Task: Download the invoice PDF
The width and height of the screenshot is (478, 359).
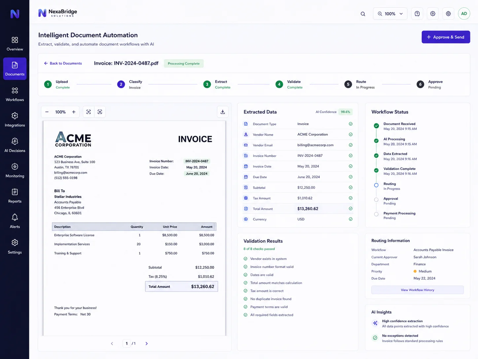Action: [x=223, y=112]
